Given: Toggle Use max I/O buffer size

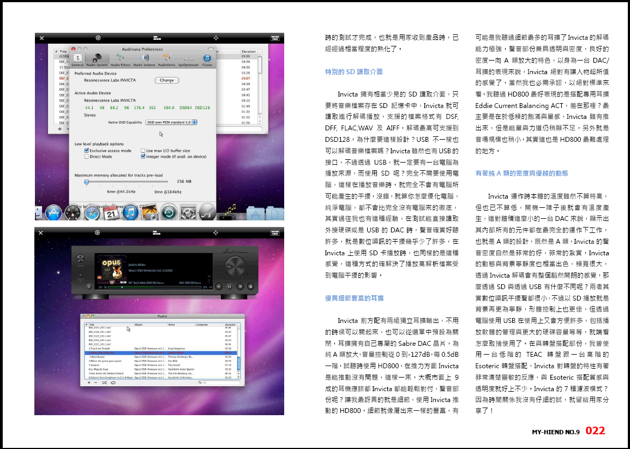Looking at the screenshot, I should point(143,151).
